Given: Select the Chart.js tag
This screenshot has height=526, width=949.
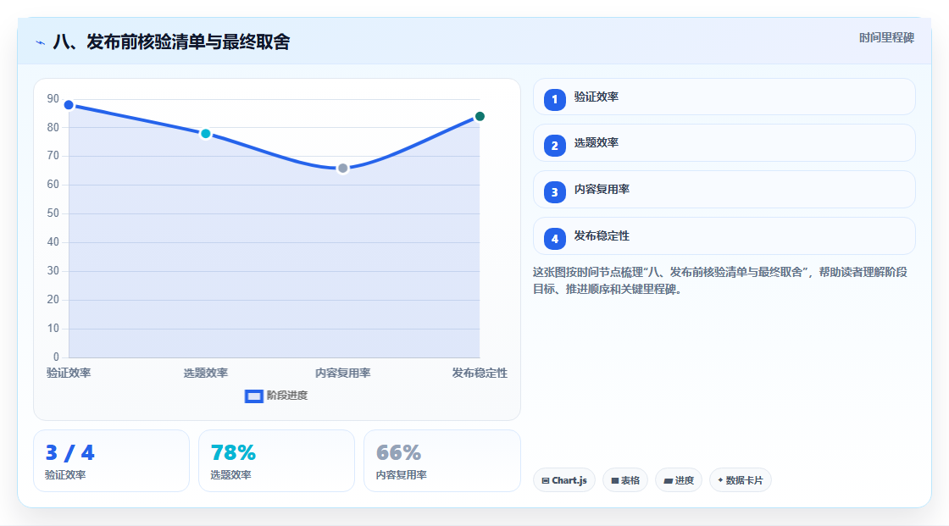Looking at the screenshot, I should point(564,480).
